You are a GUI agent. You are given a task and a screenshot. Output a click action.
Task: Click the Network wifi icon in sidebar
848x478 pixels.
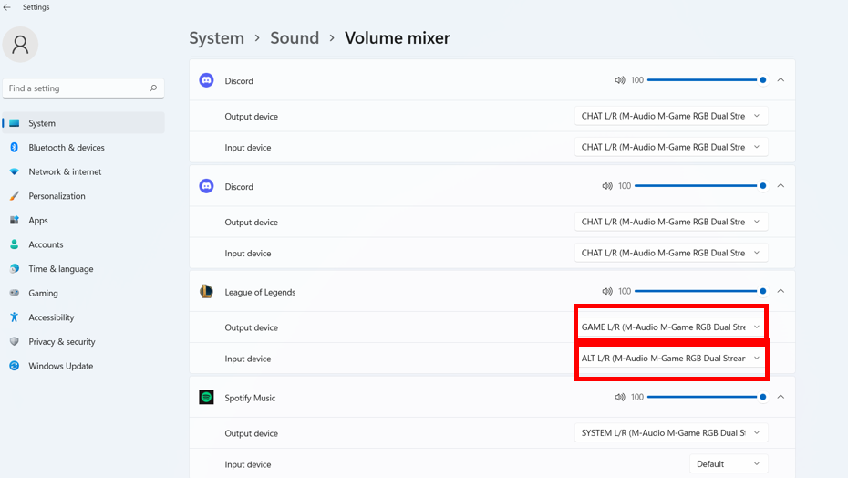[15, 171]
